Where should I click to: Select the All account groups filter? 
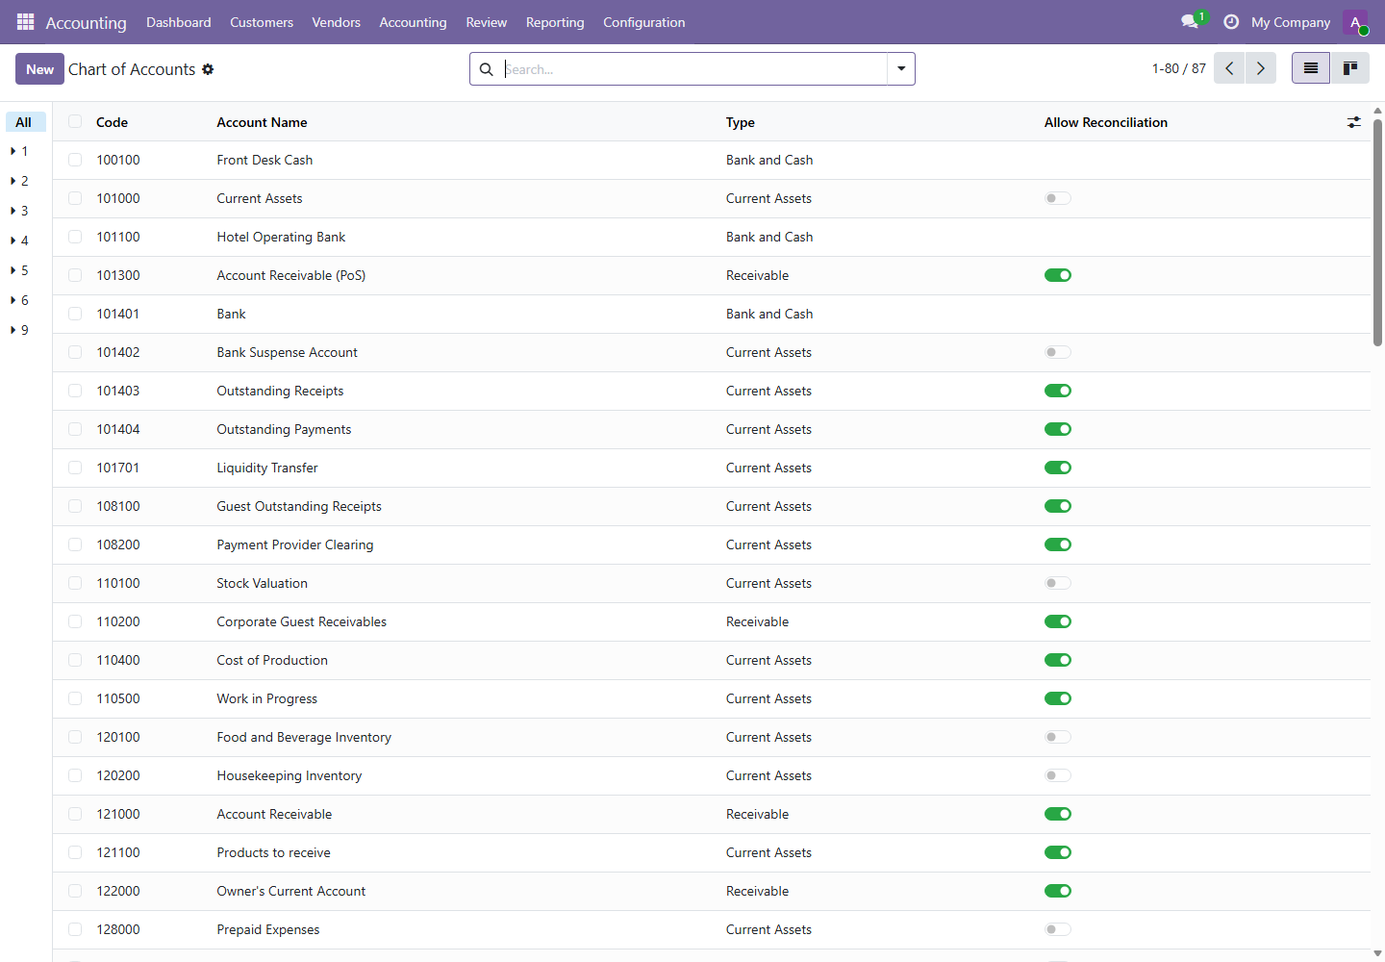coord(25,122)
